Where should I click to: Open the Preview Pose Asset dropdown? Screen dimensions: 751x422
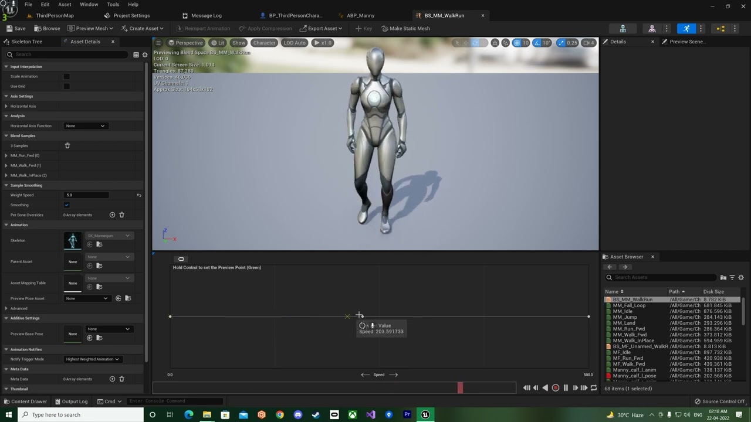pyautogui.click(x=87, y=298)
